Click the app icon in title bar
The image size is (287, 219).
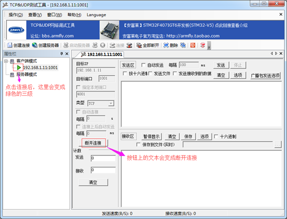point(5,5)
